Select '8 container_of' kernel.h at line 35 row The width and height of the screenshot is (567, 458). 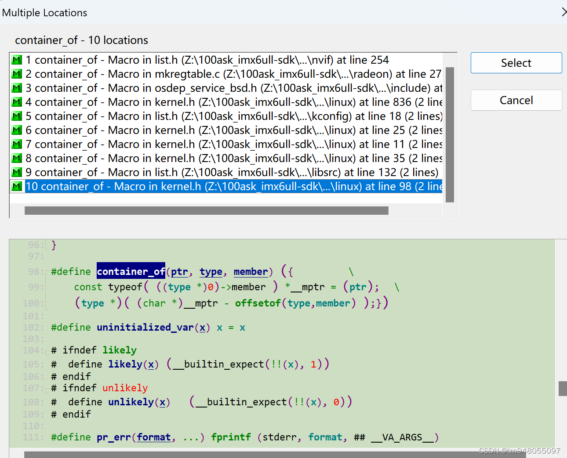(x=226, y=158)
